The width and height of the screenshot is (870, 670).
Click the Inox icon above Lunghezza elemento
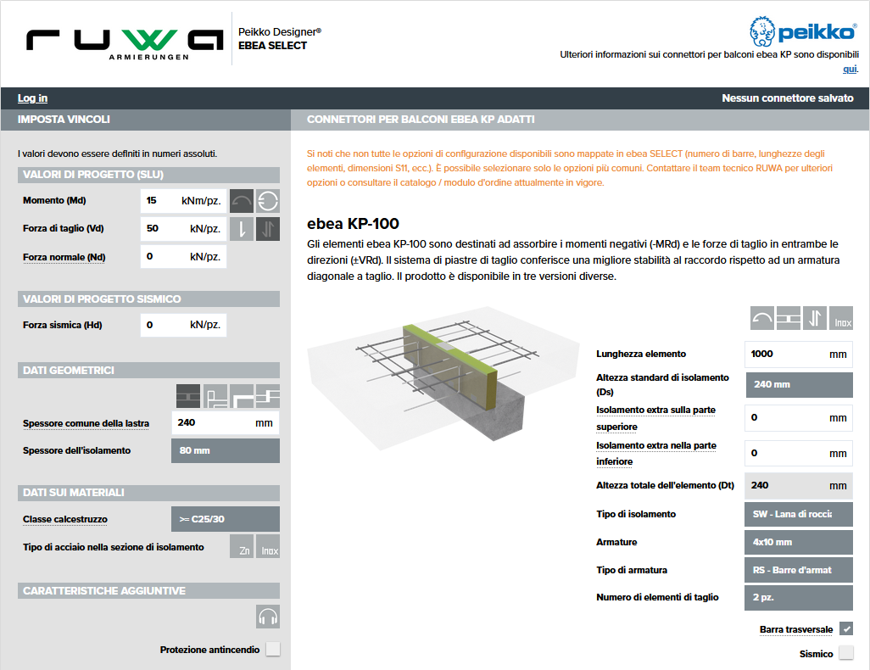841,318
